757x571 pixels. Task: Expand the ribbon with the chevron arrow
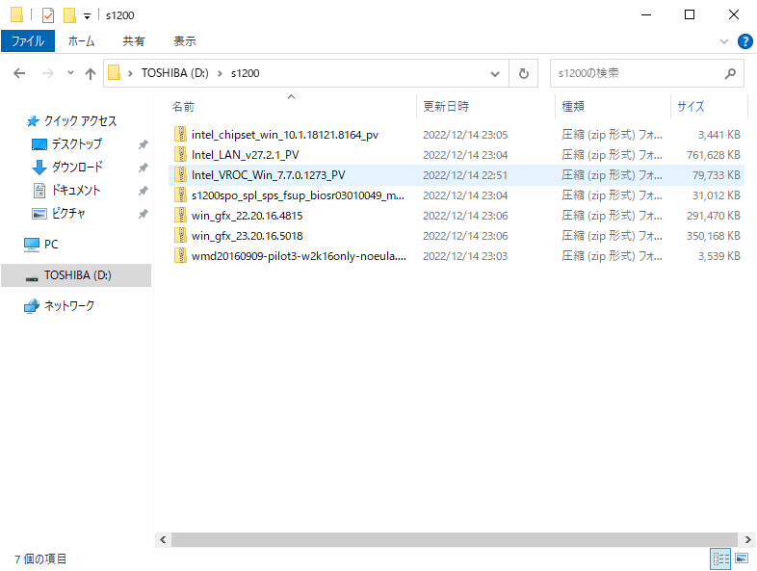[723, 41]
